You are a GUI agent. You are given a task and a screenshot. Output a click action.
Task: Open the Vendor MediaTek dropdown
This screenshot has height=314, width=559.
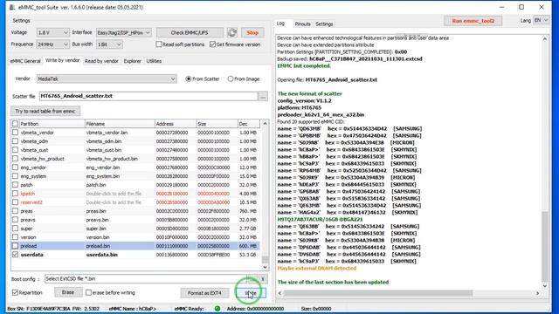(107, 79)
